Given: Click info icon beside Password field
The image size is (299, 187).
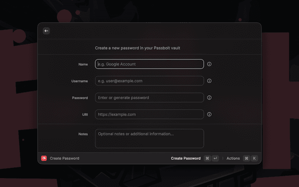Looking at the screenshot, I should pyautogui.click(x=209, y=98).
